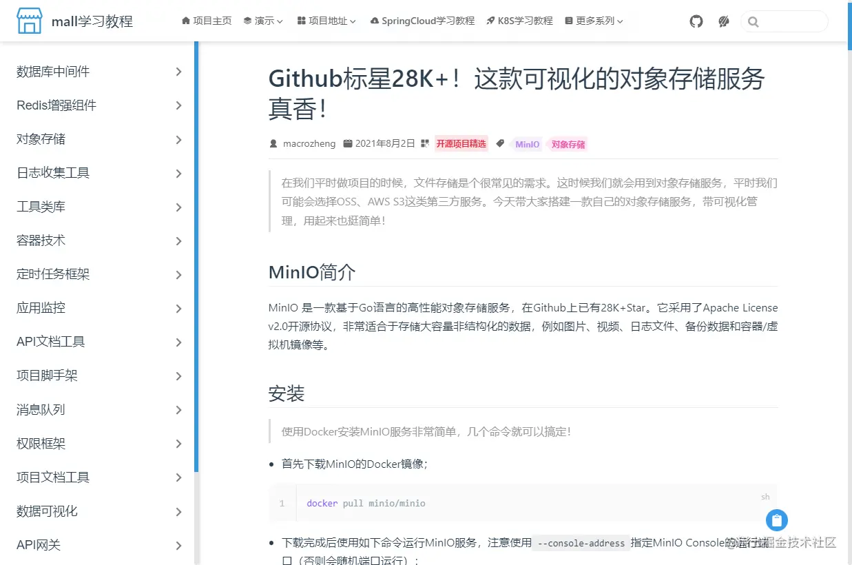The height and width of the screenshot is (565, 852).
Task: Expand the 项目脚手架 sidebar section
Action: 99,376
